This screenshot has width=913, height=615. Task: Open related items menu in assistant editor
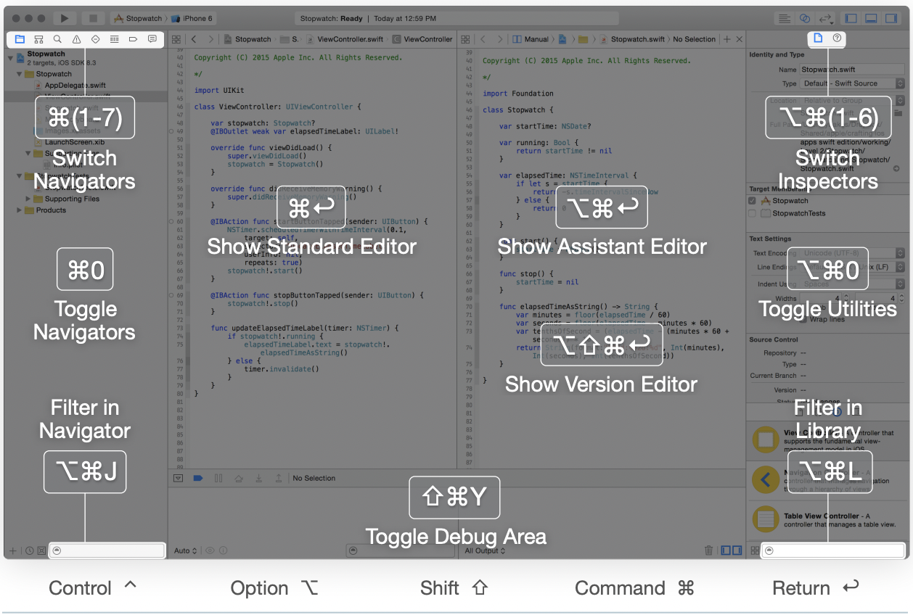(466, 39)
